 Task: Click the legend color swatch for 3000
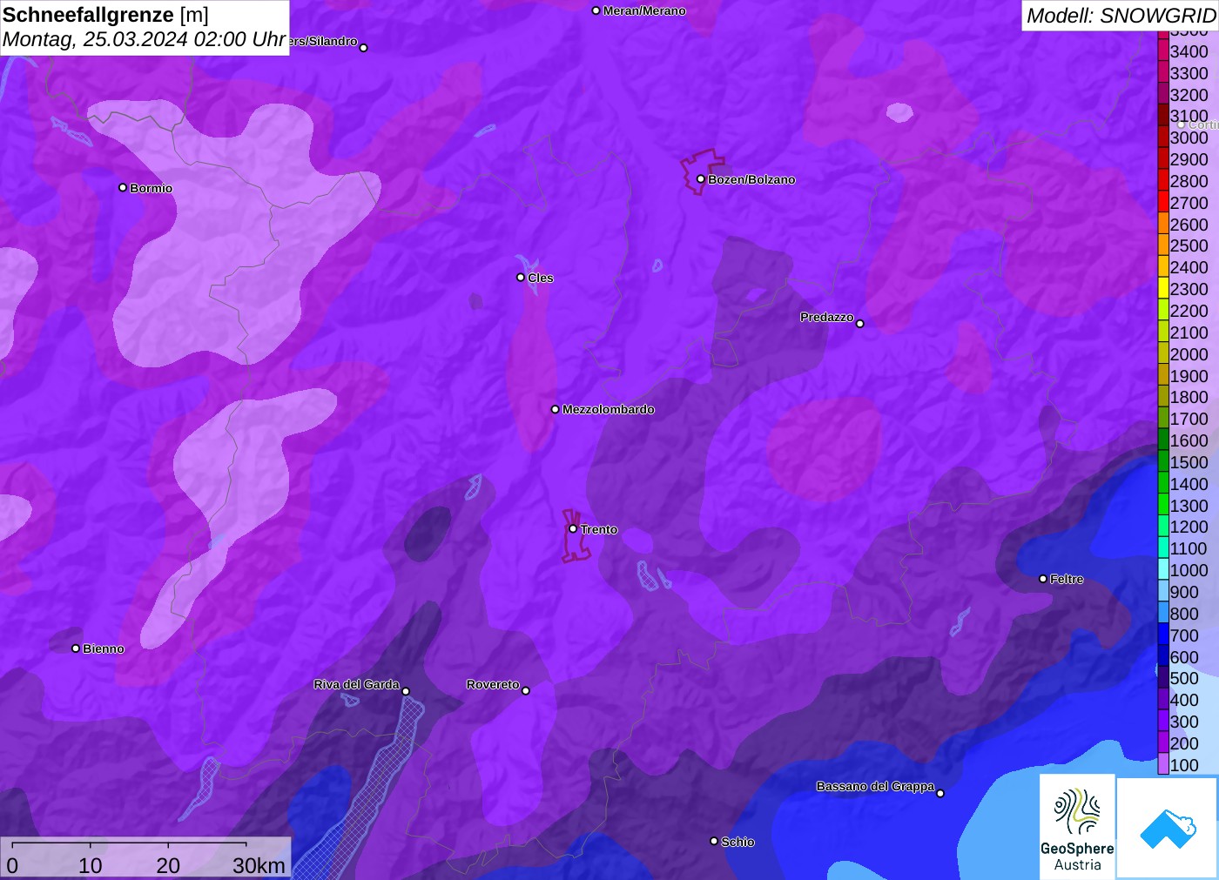(1163, 137)
